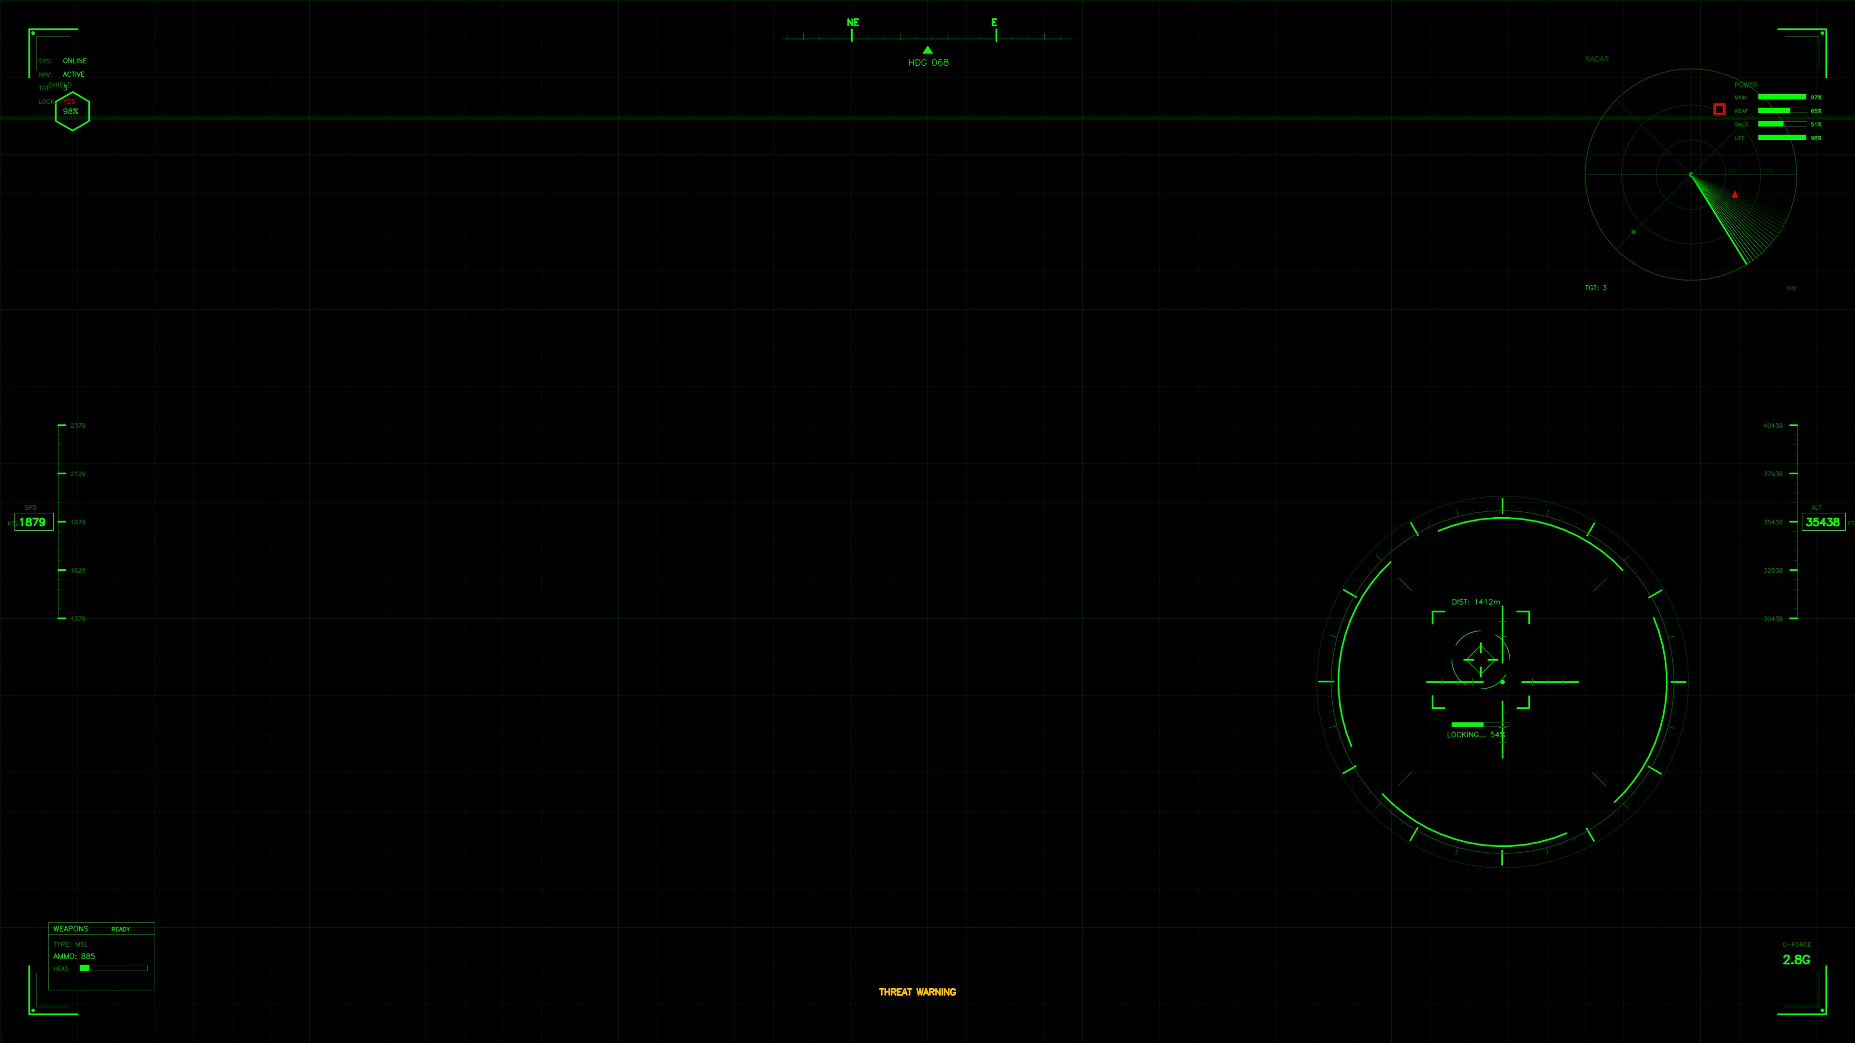Click the THREAT WARNING alert text
This screenshot has width=1855, height=1043.
pyautogui.click(x=917, y=991)
